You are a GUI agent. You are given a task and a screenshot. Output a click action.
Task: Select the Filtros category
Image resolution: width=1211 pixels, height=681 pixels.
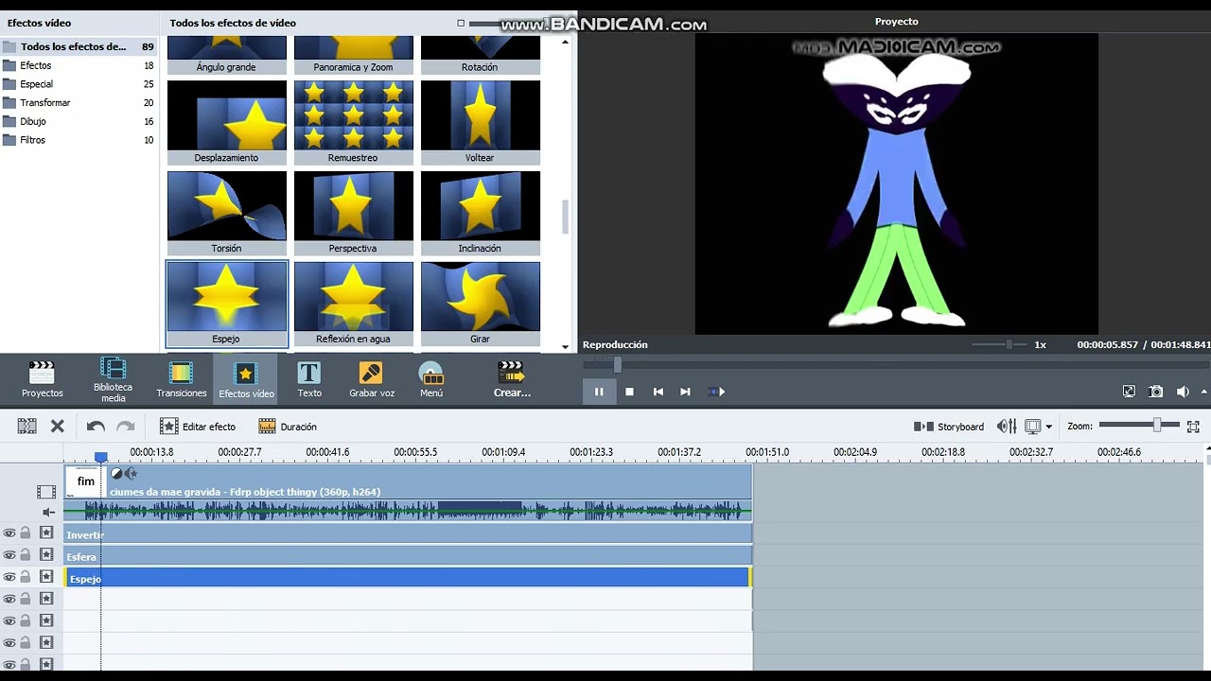(79, 140)
